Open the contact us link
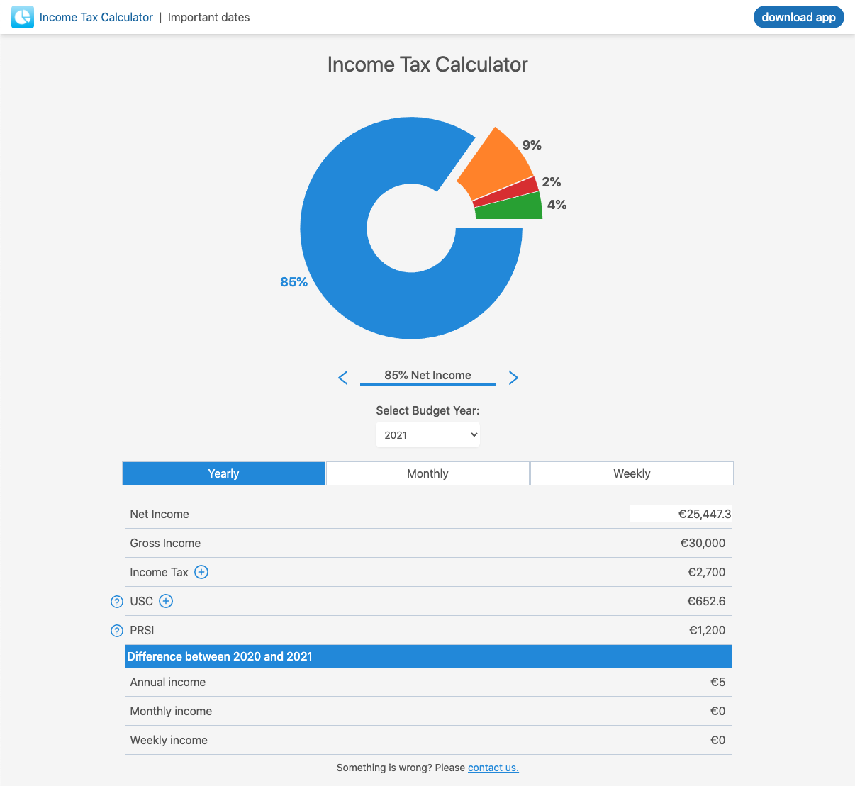Screen dimensions: 855x786 493,768
